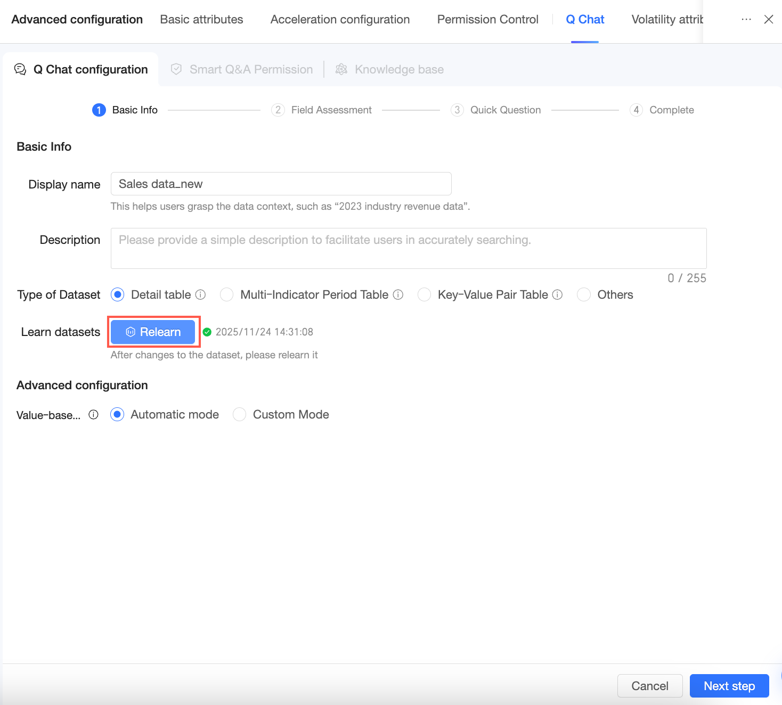Click the Smart Q&A Permission shield icon
The height and width of the screenshot is (705, 782).
pos(176,69)
